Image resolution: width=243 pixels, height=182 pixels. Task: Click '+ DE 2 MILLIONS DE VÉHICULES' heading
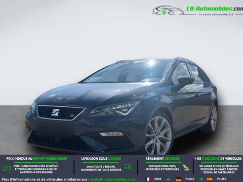218,159
